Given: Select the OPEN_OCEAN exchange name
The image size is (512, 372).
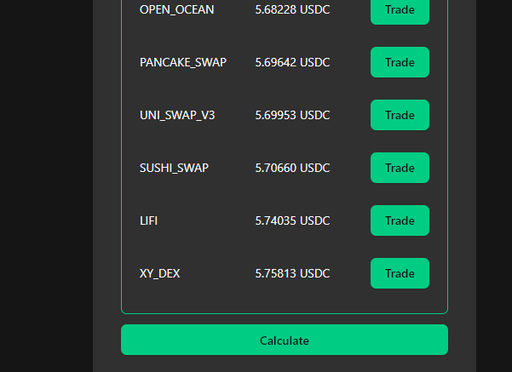Looking at the screenshot, I should 177,10.
